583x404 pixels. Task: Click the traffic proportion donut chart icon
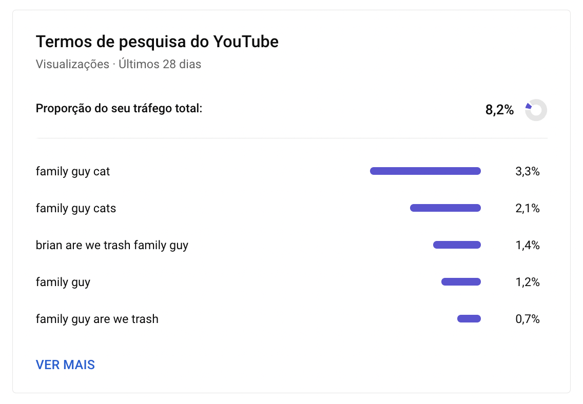click(x=536, y=110)
